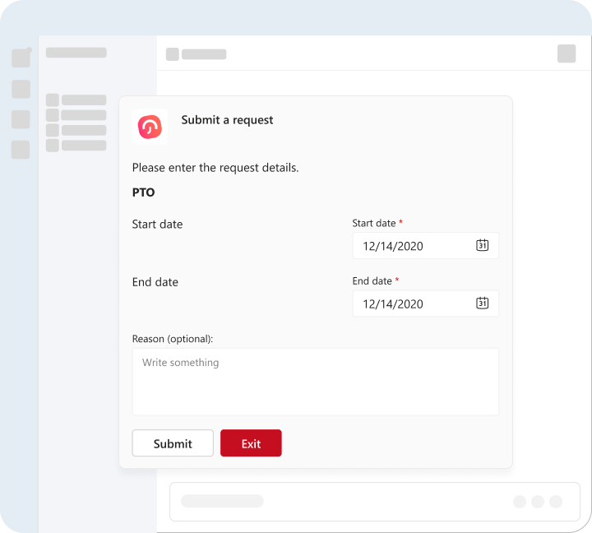The height and width of the screenshot is (533, 592).
Task: Click the red Exit button
Action: point(251,443)
